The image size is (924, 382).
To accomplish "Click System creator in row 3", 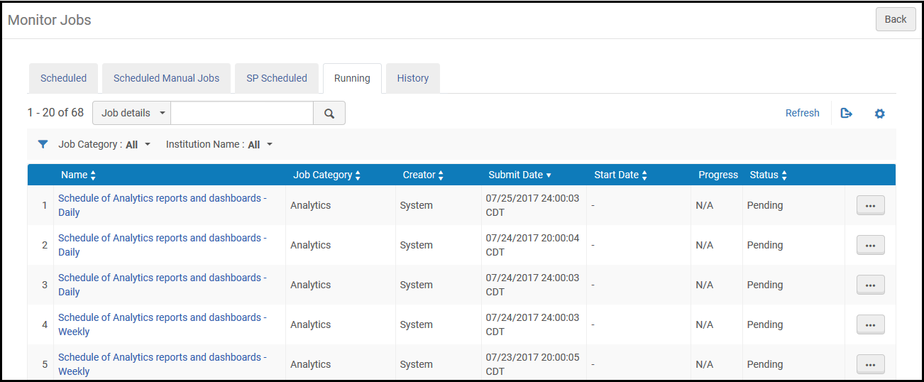I will pos(417,285).
